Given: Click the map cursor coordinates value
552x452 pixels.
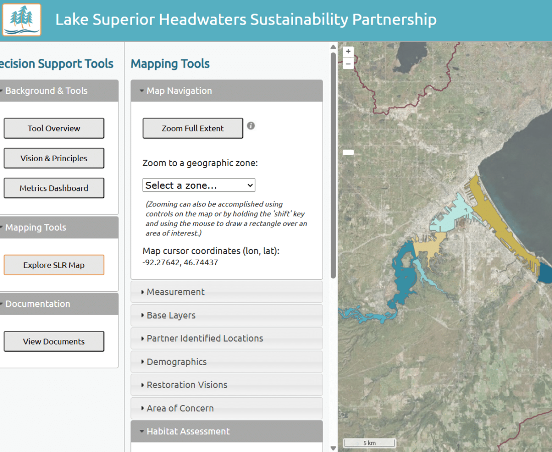Looking at the screenshot, I should point(180,263).
